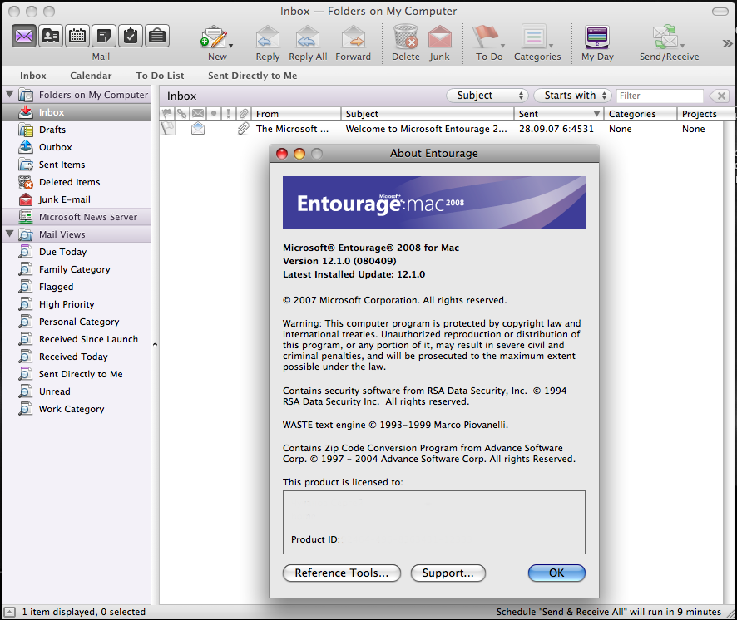This screenshot has height=620, width=737.
Task: Click the Send/Receive toolbar icon
Action: (x=665, y=37)
